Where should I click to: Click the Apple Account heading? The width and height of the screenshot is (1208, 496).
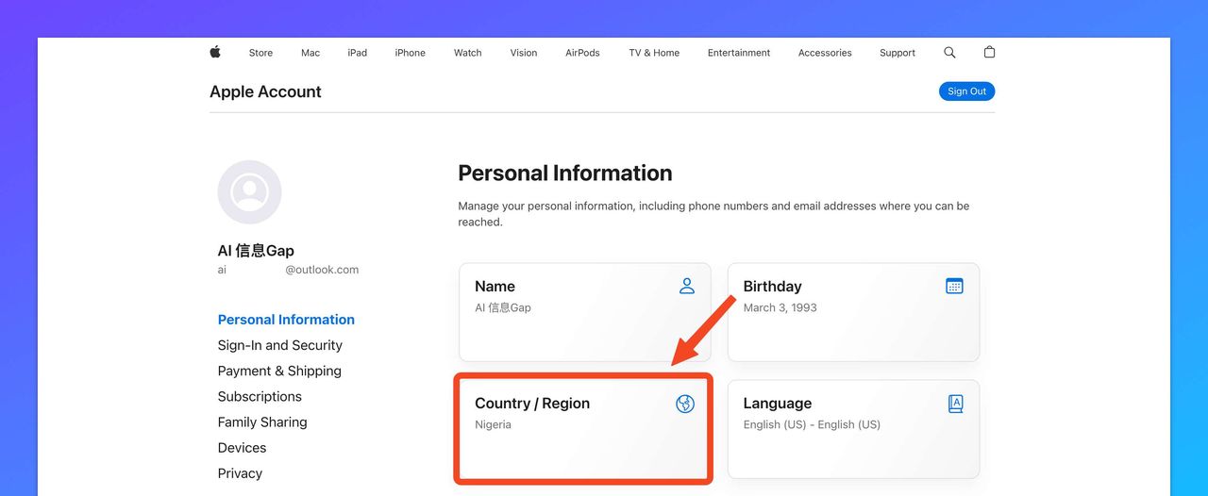[265, 91]
